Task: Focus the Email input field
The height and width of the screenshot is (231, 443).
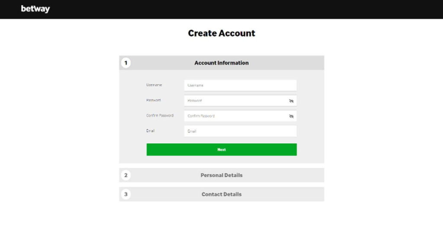Action: click(x=241, y=131)
